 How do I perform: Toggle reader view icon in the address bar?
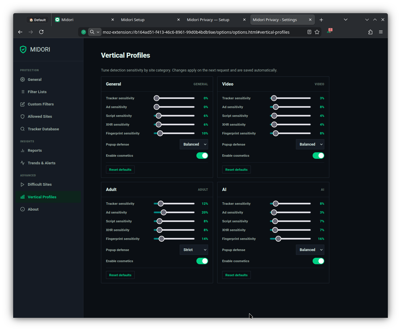point(309,32)
